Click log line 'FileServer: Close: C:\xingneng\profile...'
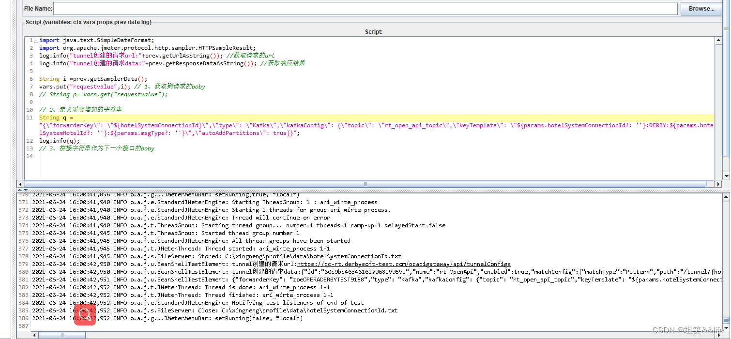 click(x=215, y=310)
